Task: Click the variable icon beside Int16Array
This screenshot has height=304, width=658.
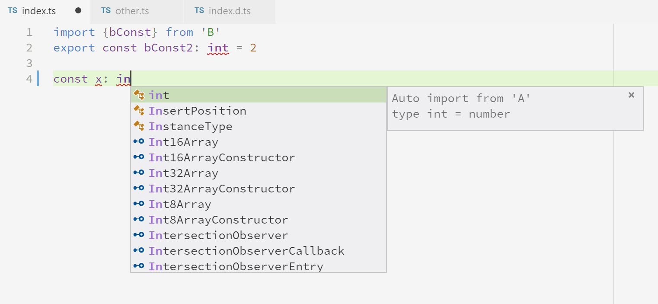Action: coord(138,141)
